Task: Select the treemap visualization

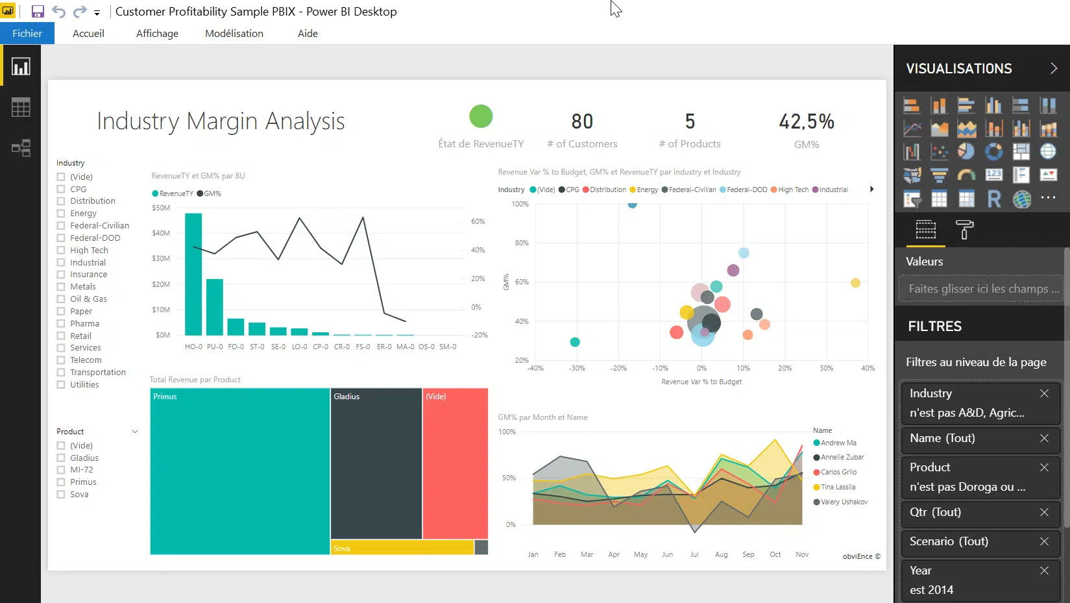Action: [x=1021, y=151]
